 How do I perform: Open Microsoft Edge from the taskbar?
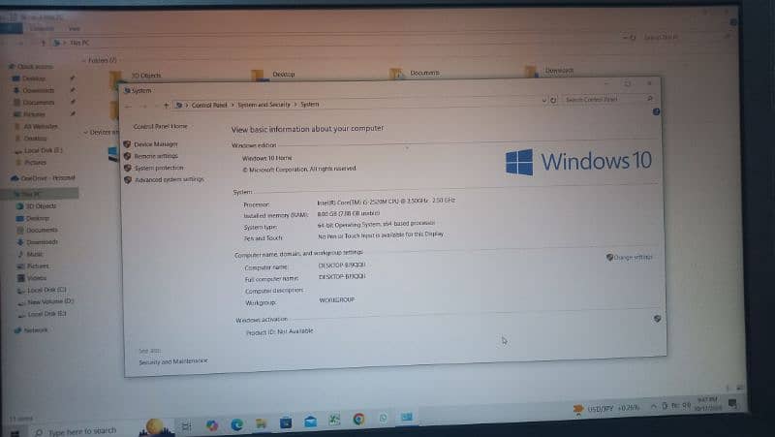pos(236,423)
